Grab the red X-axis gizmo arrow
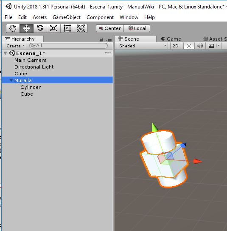Screen dimensions: 227x231 tap(197, 161)
